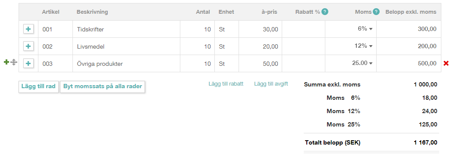Expand the Livsmedel row plus icon

click(28, 46)
